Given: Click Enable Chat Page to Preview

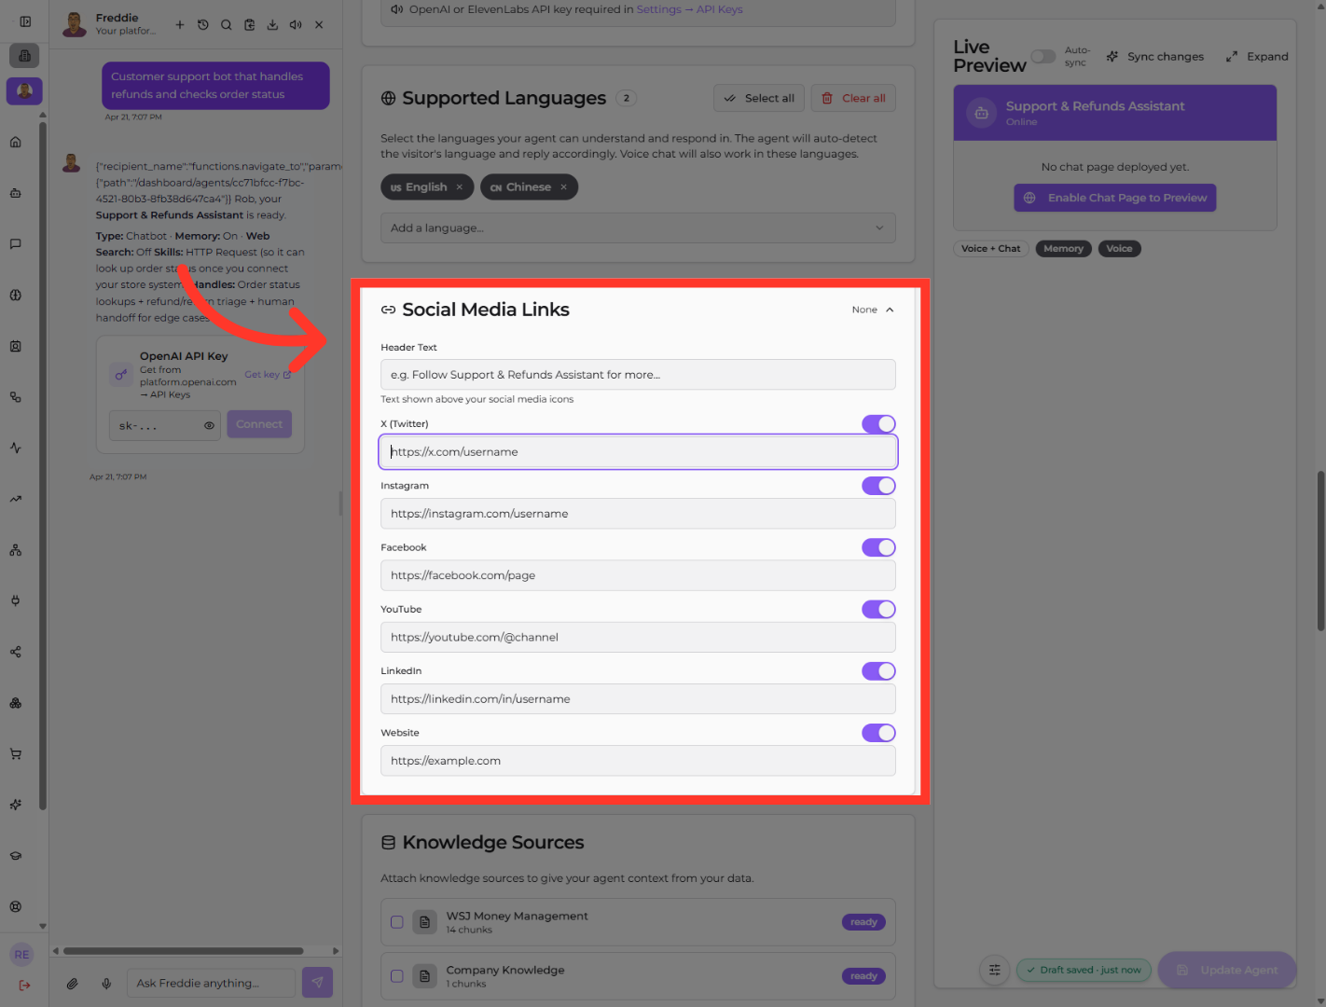Looking at the screenshot, I should [1115, 198].
